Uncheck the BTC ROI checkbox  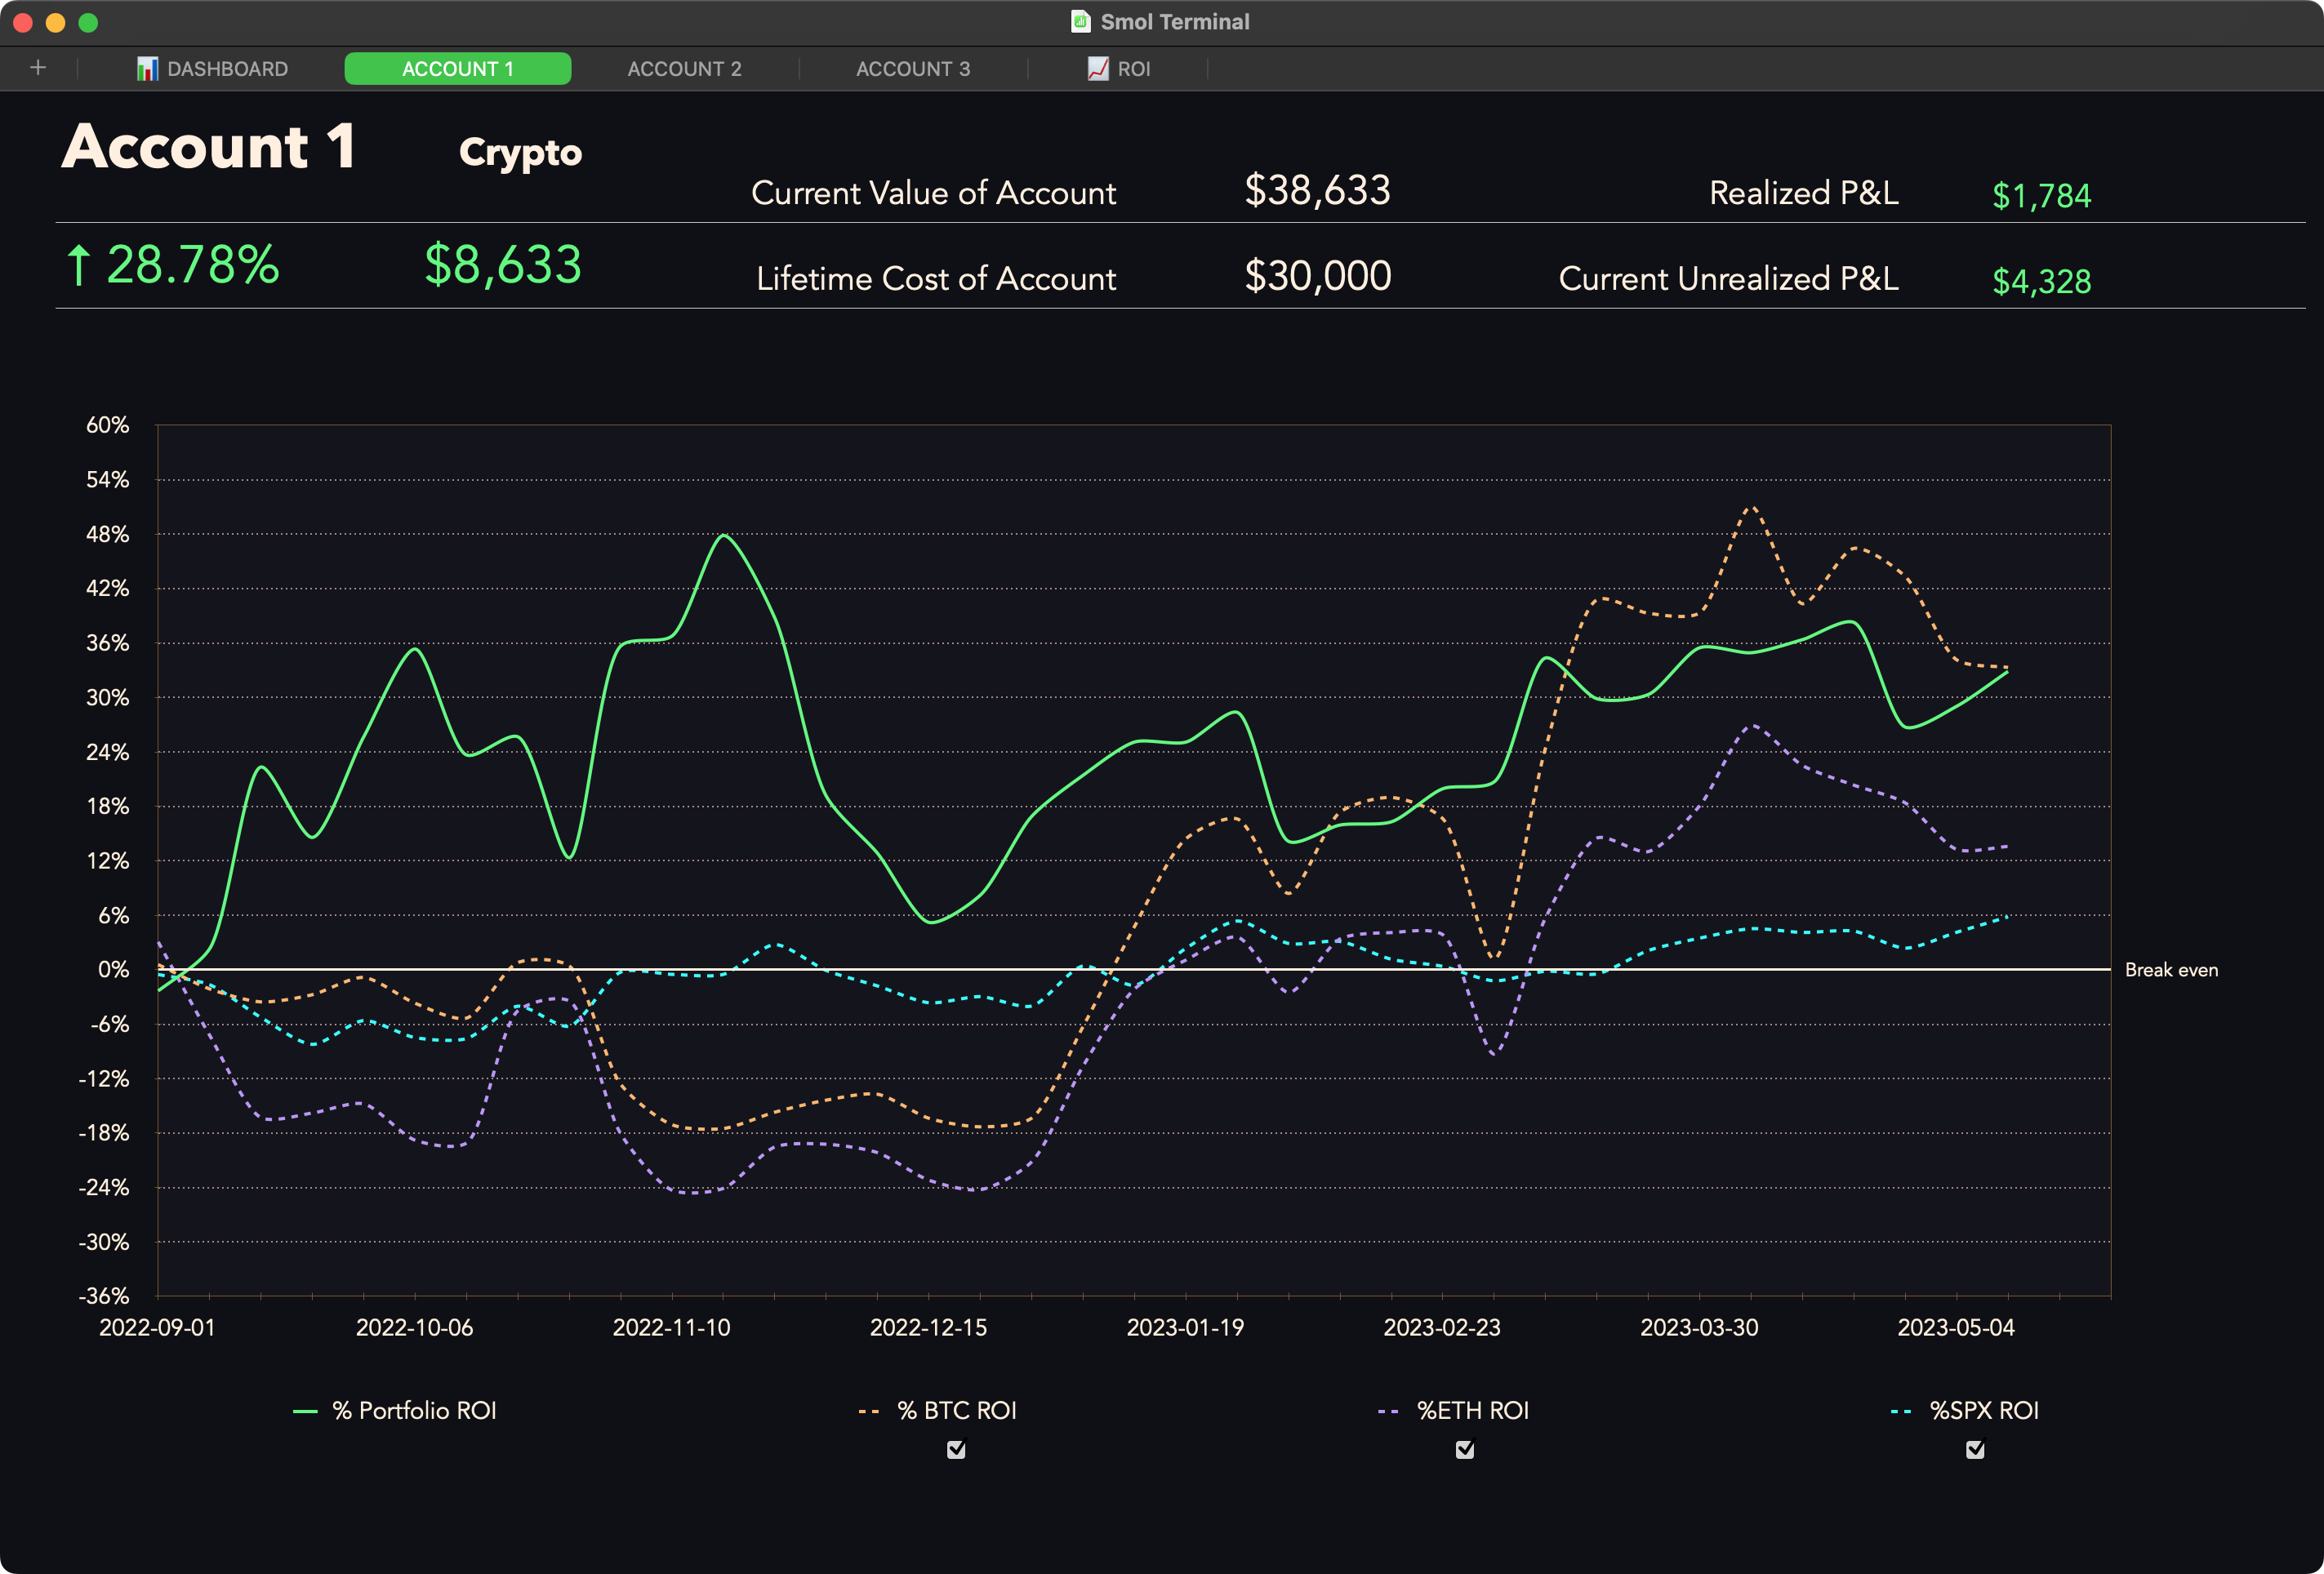click(956, 1449)
